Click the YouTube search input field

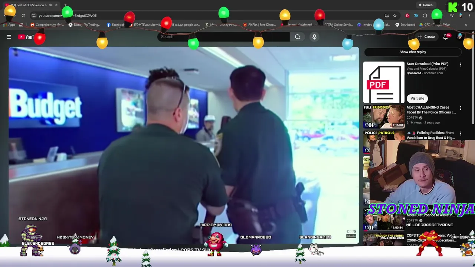click(x=224, y=37)
